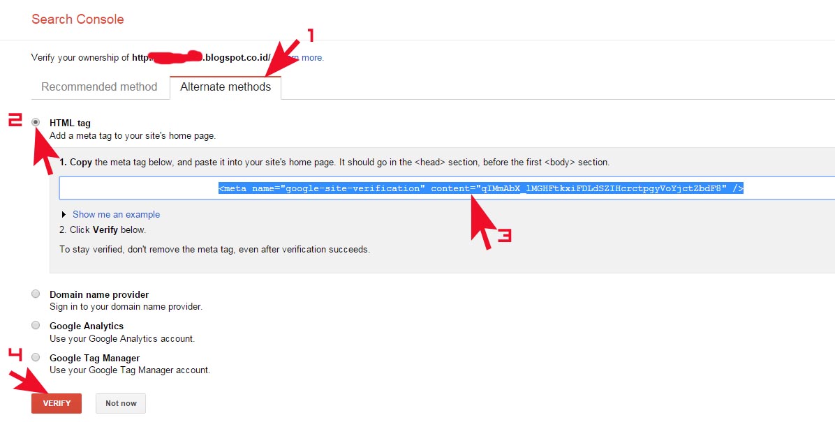Screen dimensions: 835x422
Task: Open the Search Console home link
Action: point(77,19)
